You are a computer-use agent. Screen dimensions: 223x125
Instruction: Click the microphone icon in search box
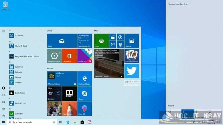(54, 122)
